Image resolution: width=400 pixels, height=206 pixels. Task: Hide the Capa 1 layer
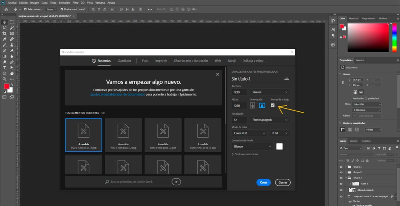pos(341,184)
